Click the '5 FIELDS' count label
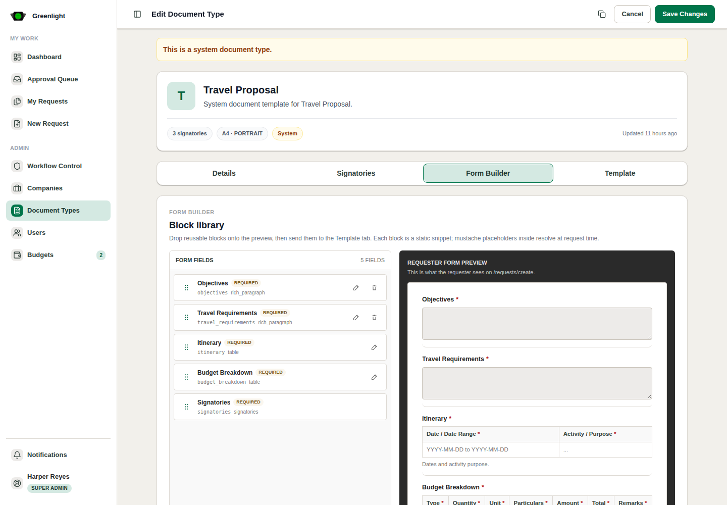This screenshot has width=727, height=505. [373, 260]
